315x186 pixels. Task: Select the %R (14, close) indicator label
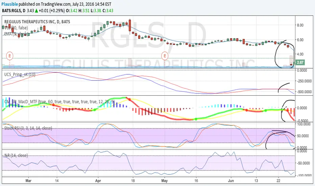tap(16, 156)
